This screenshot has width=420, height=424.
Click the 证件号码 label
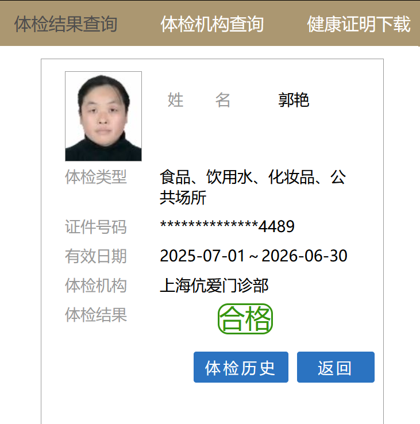[x=96, y=226]
